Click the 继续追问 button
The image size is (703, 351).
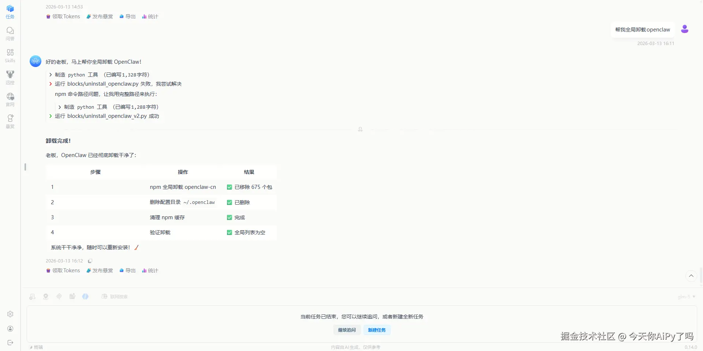347,330
